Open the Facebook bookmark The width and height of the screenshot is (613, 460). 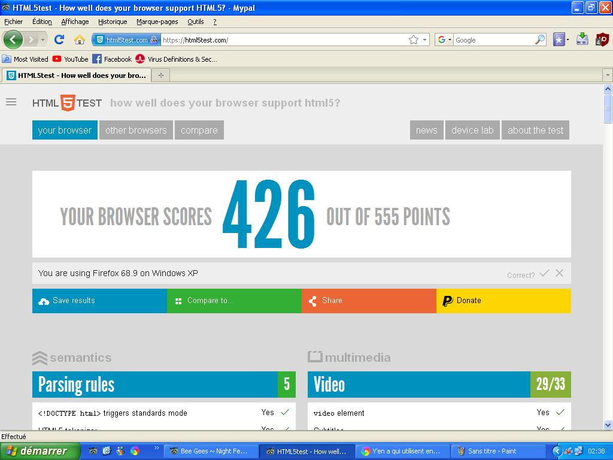(x=112, y=59)
